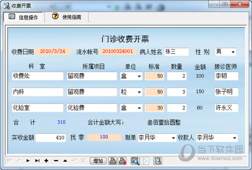This screenshot has width=252, height=170.
Task: Click the 化验费 project field
Action: tap(92, 108)
